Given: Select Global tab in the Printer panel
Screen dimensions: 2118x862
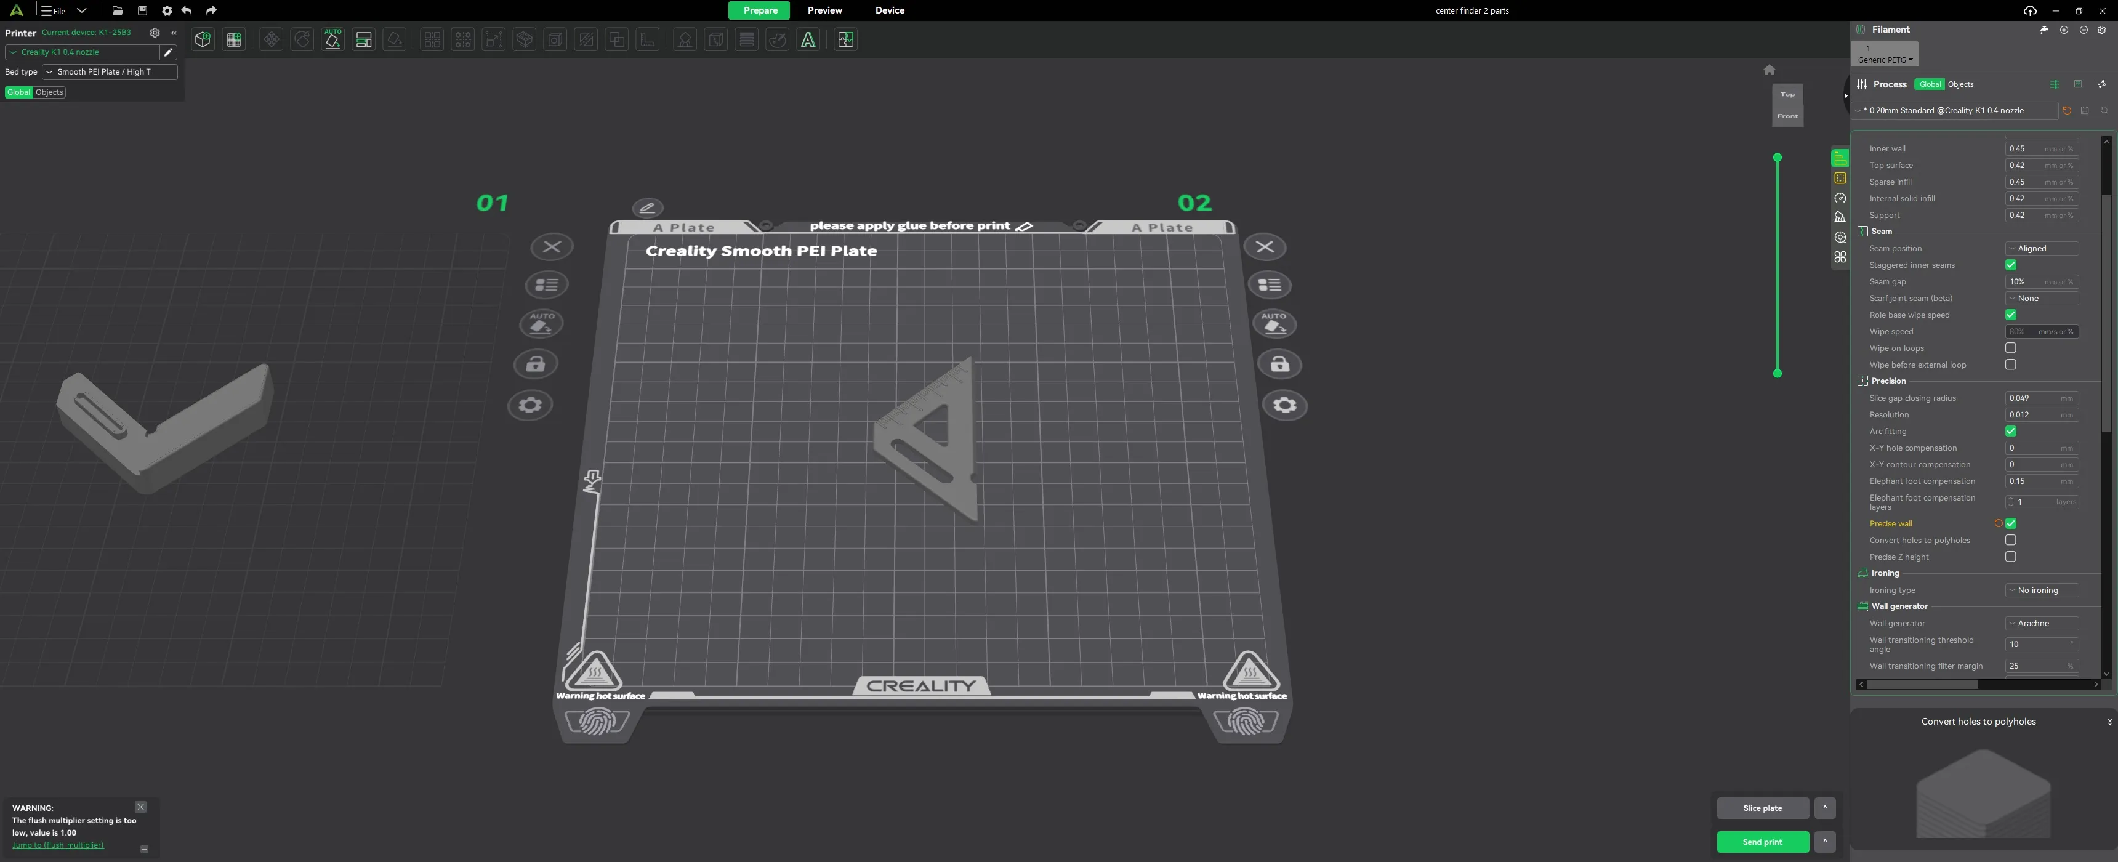Looking at the screenshot, I should (x=19, y=92).
